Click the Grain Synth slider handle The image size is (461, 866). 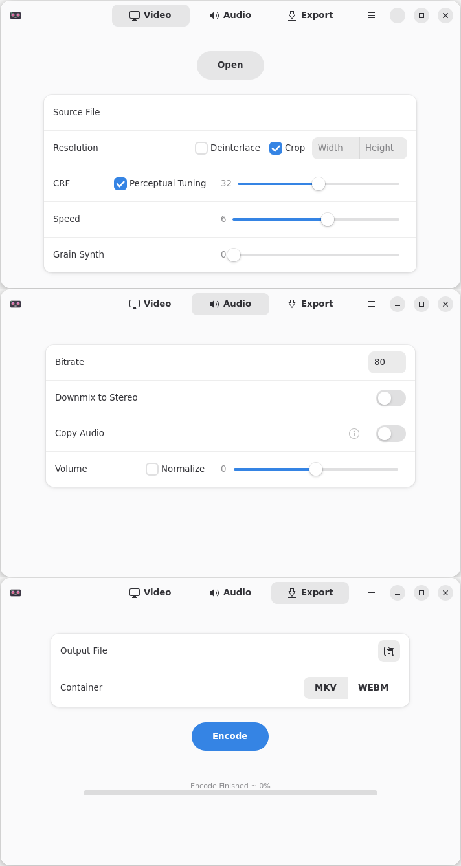234,255
